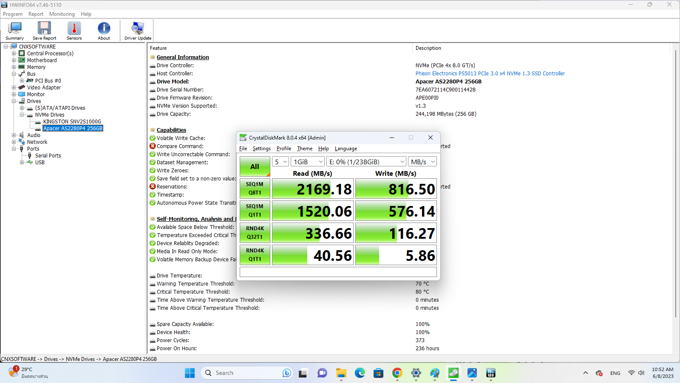Screen dimensions: 680x383
Task: Open weather widget showing 29°C
Action: point(28,373)
